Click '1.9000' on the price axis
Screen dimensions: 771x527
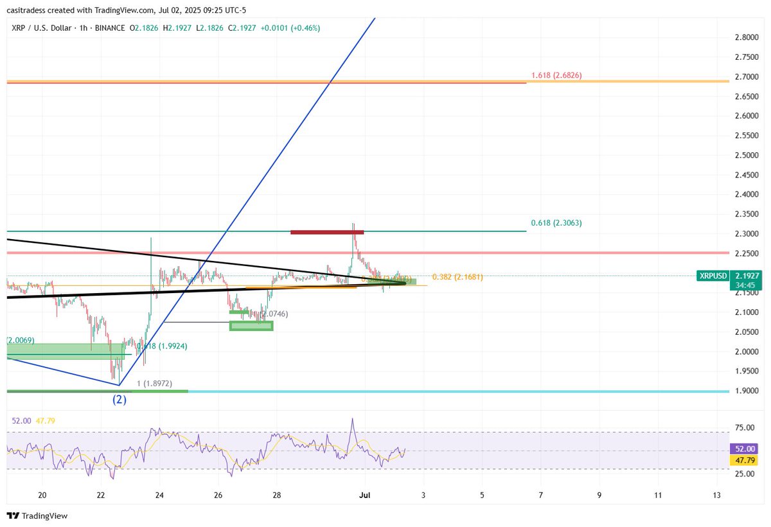pyautogui.click(x=746, y=391)
